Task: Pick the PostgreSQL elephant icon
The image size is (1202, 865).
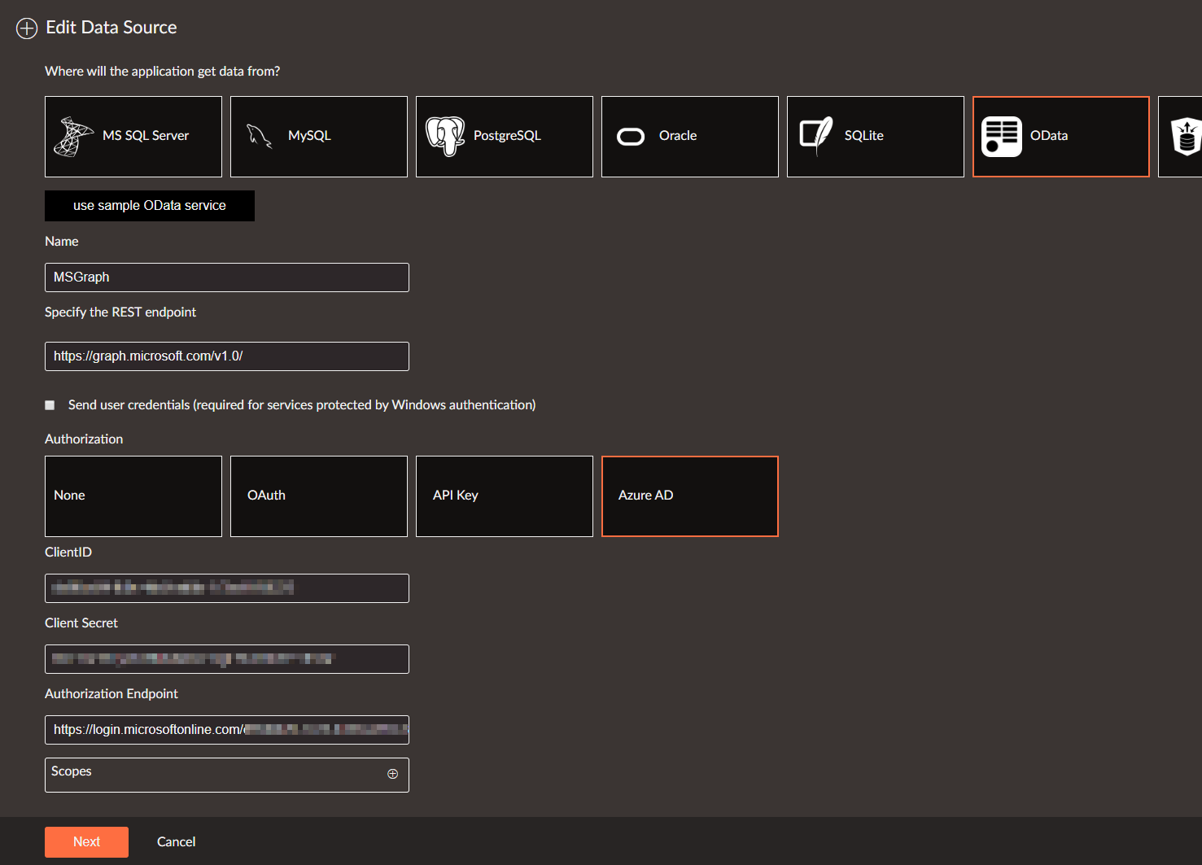Action: click(x=445, y=136)
